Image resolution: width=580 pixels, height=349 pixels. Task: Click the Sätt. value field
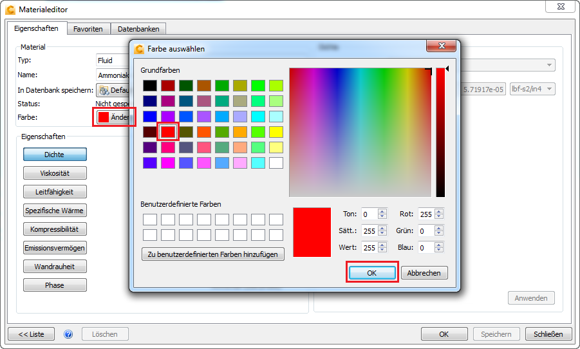tap(370, 231)
